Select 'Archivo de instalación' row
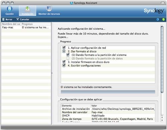 click(x=108, y=109)
